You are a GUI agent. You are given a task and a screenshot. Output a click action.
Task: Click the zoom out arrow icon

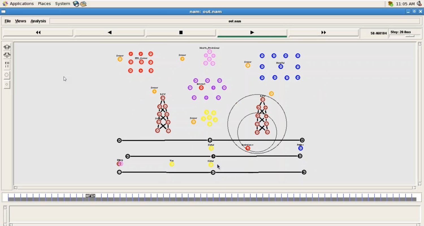7,55
